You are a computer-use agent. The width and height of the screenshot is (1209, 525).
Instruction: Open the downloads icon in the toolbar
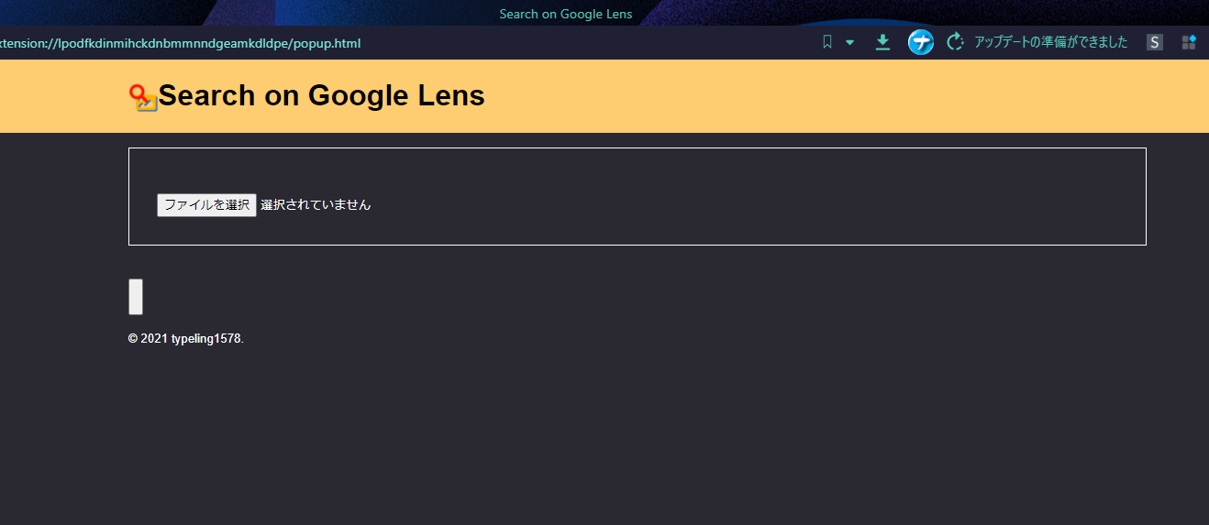[882, 42]
